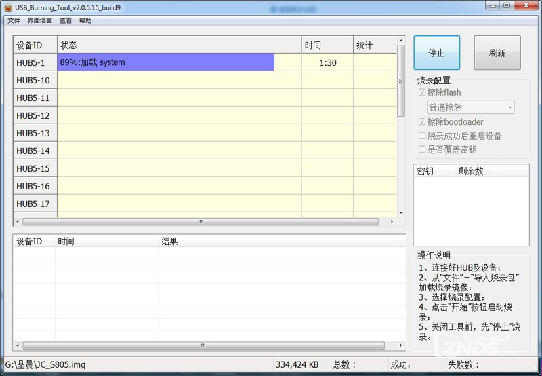Screen dimensions: 542x376
Task: Click the 统计 column header
Action: pyautogui.click(x=375, y=45)
